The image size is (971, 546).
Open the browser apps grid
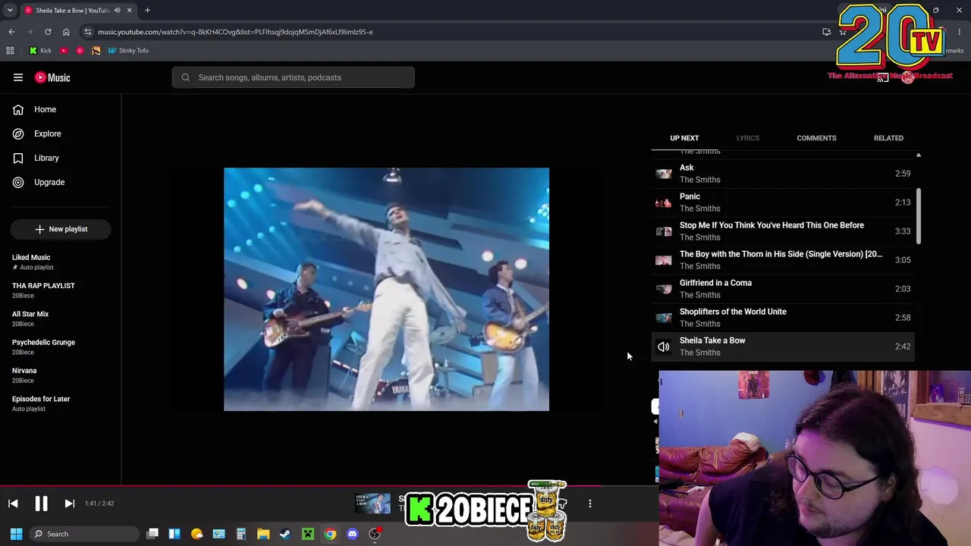pyautogui.click(x=10, y=51)
